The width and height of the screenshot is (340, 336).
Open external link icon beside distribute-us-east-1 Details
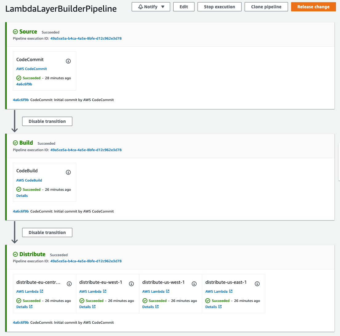[220, 307]
